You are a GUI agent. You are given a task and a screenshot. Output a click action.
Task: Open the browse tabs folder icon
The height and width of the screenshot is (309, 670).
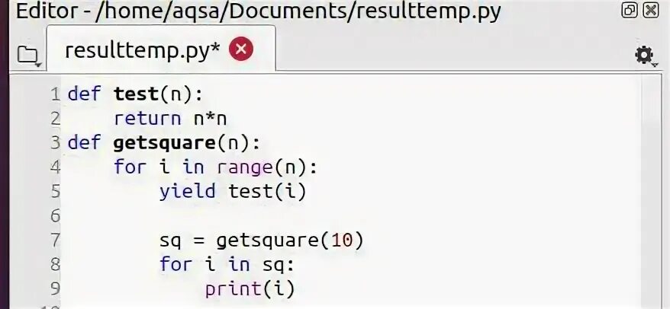(x=29, y=55)
